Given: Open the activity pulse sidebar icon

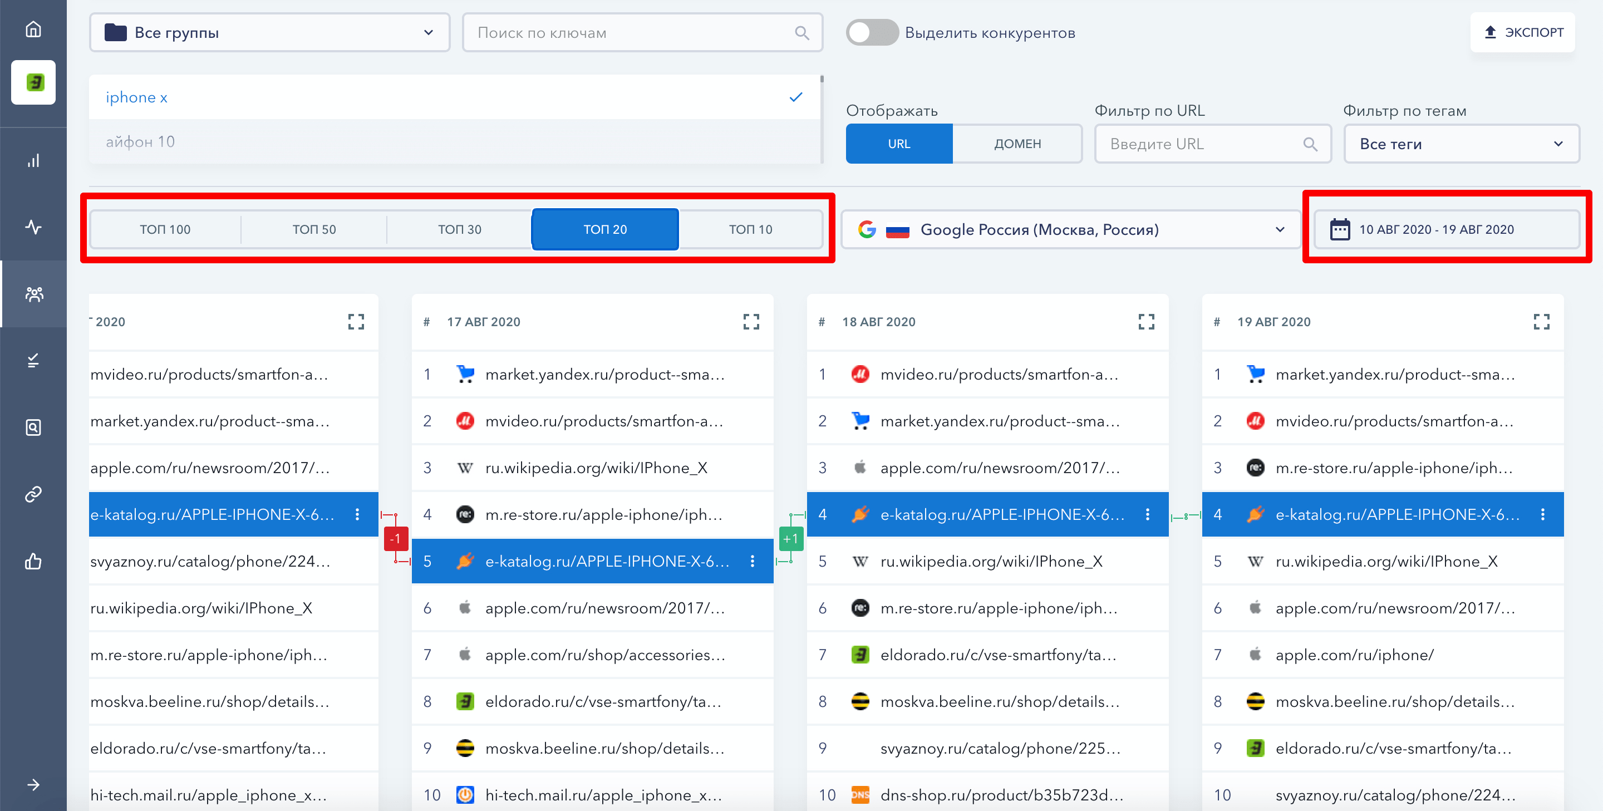Looking at the screenshot, I should [33, 227].
